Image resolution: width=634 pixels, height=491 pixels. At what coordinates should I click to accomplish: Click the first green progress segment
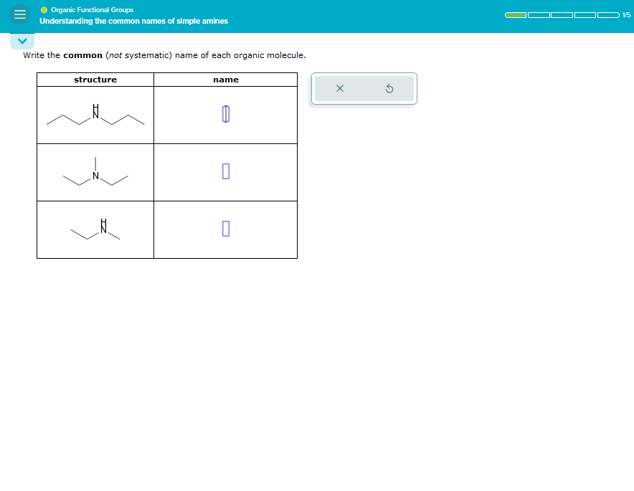point(515,14)
